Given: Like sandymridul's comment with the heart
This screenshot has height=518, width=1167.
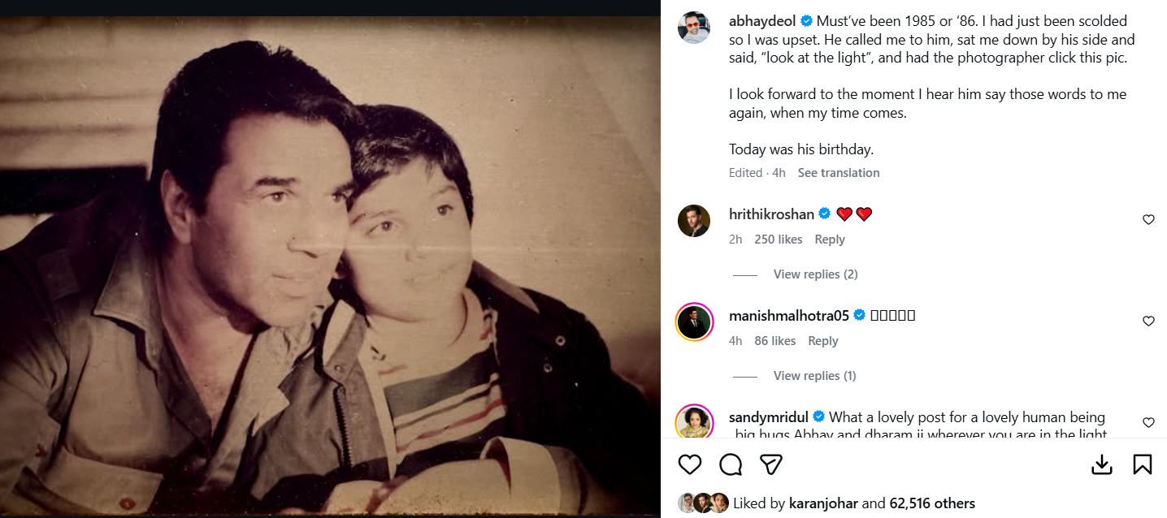Looking at the screenshot, I should click(1148, 422).
